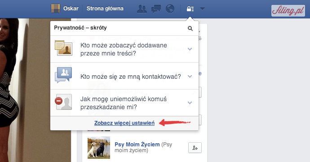Click the content visibility photo icon
The height and width of the screenshot is (162, 310).
click(x=63, y=48)
